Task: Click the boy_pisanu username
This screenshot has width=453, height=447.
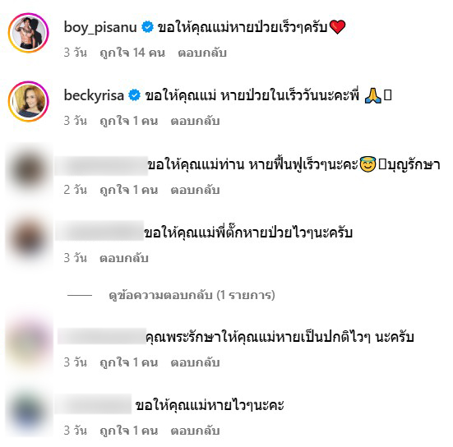Action: (x=100, y=27)
